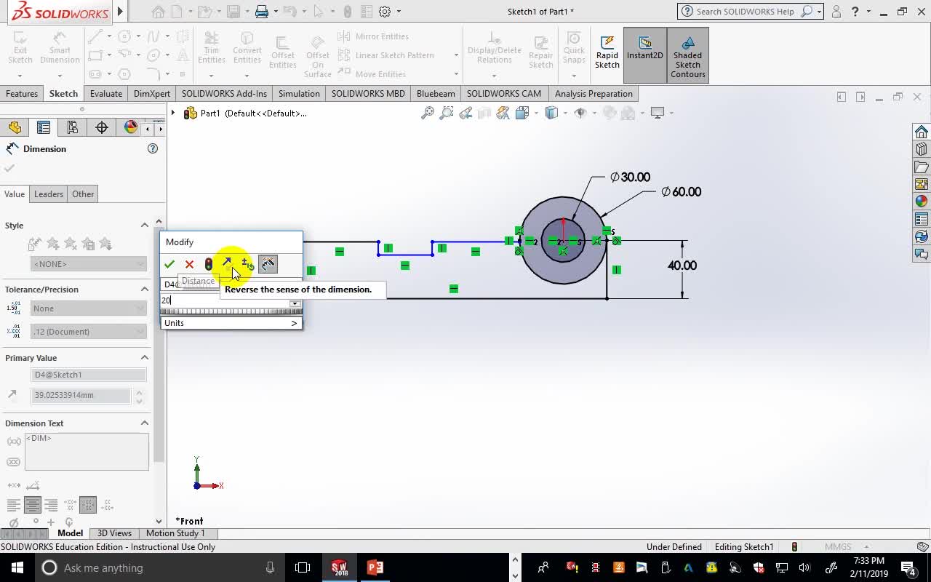Collapse the Style section
The image size is (931, 582).
(x=144, y=226)
